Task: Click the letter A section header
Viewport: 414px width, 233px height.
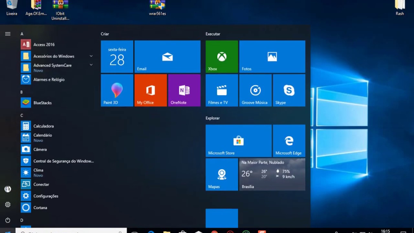Action: tap(22, 34)
